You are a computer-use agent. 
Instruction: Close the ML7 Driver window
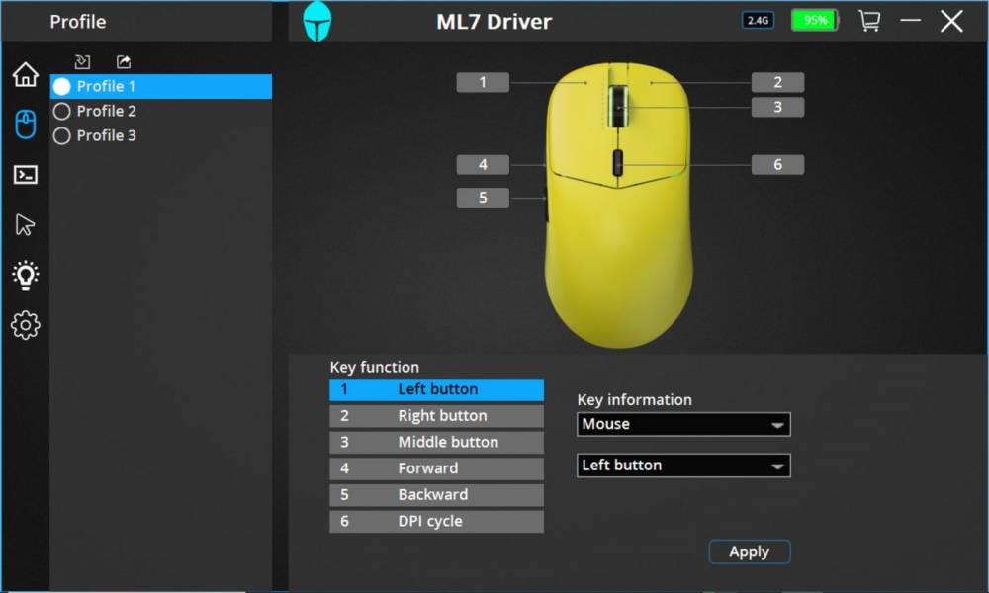[x=951, y=21]
